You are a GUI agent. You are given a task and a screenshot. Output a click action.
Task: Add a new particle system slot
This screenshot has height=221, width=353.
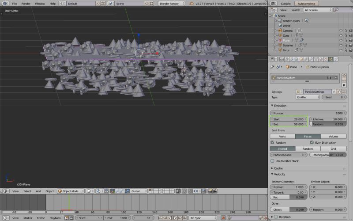point(344,76)
